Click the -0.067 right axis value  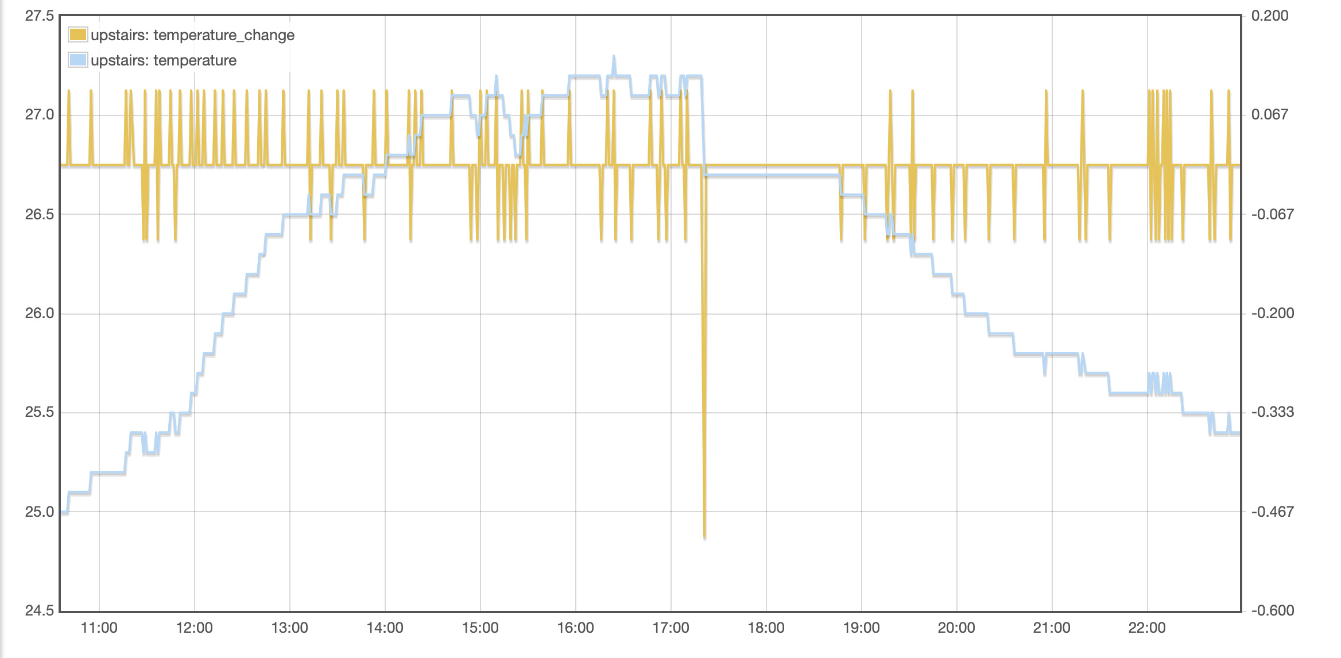1272,214
